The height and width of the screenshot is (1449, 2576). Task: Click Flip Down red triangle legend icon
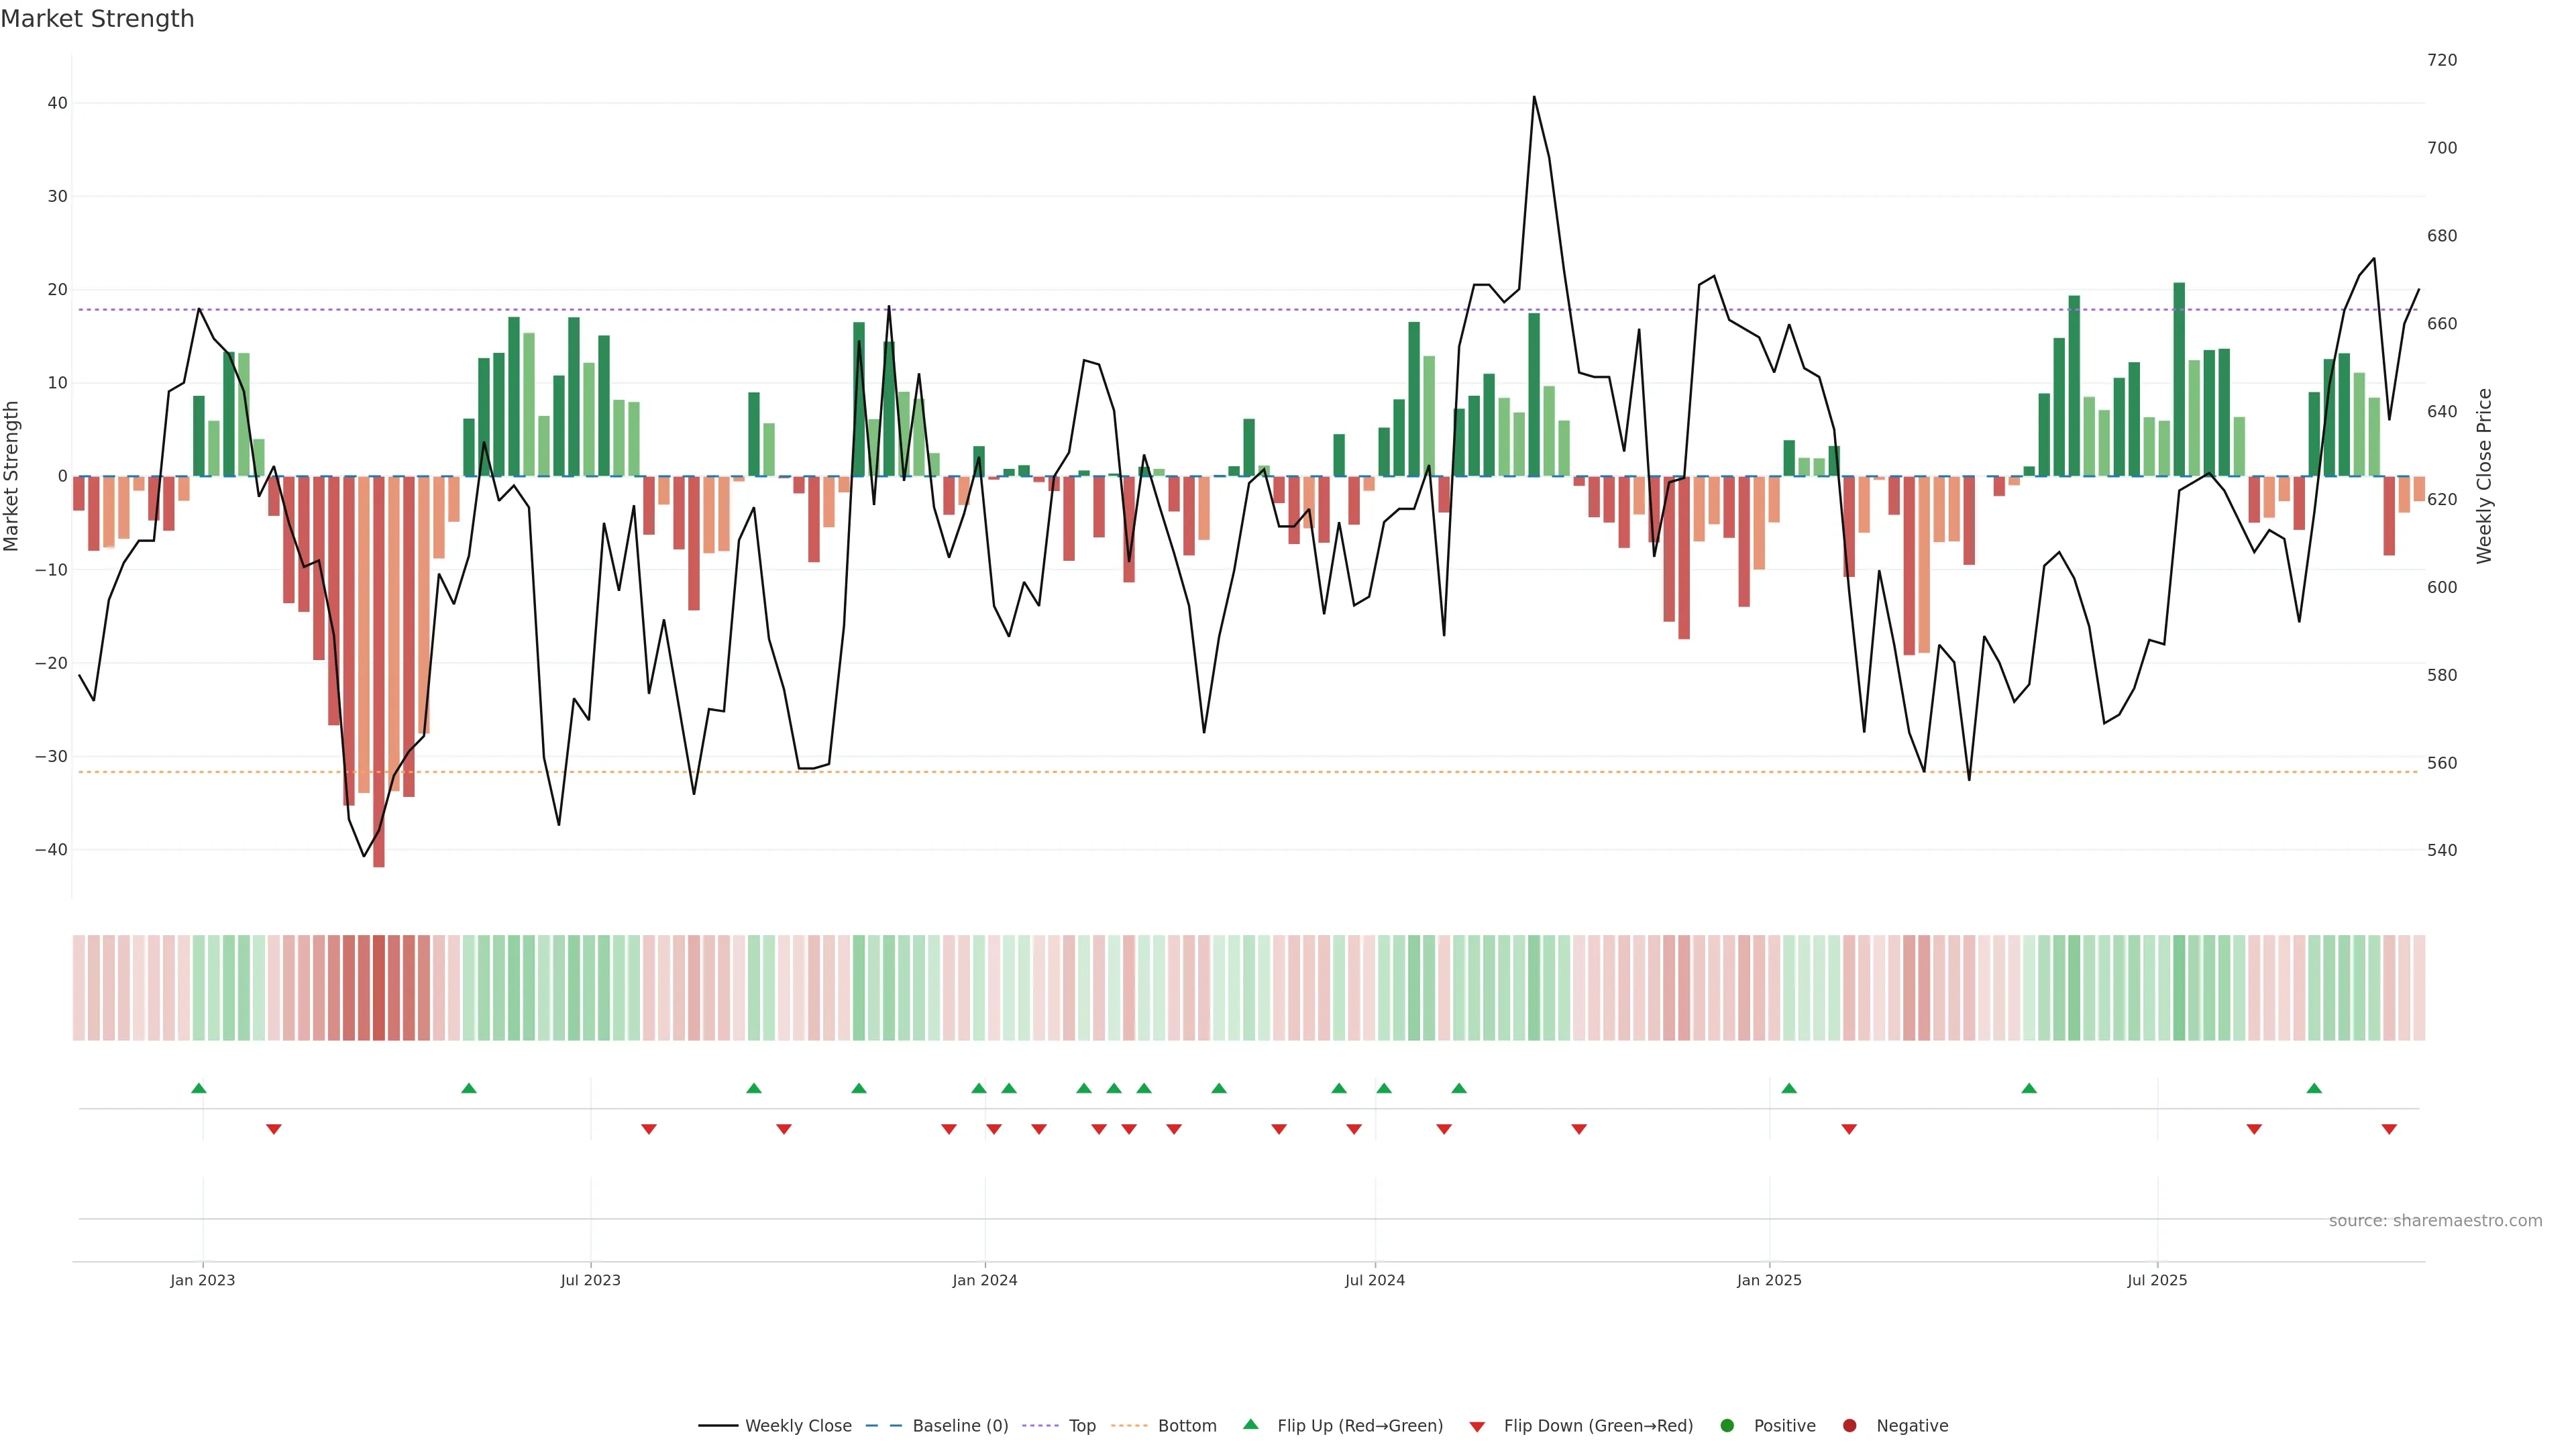tap(1477, 1427)
